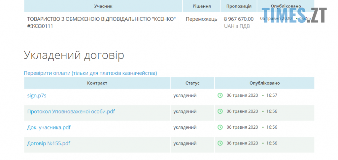Download the Док. учасника.pdf file
Viewport: 338px width, 160px height.
tap(49, 127)
